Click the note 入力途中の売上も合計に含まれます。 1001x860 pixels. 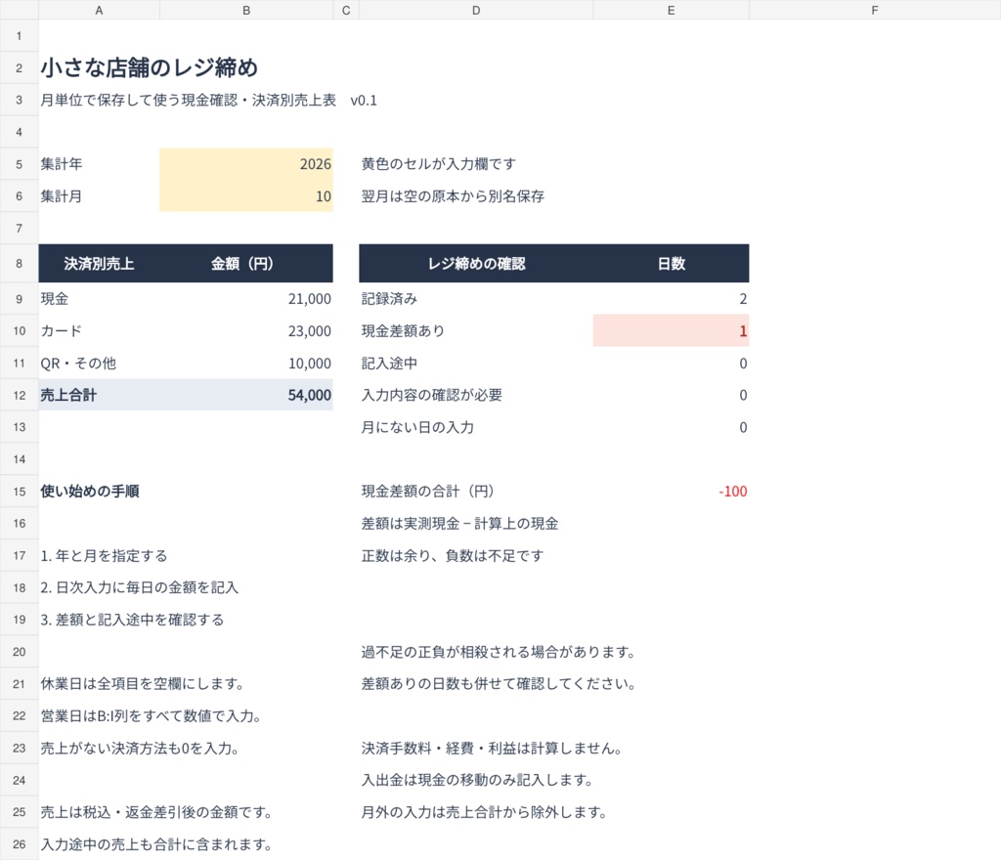click(x=156, y=844)
